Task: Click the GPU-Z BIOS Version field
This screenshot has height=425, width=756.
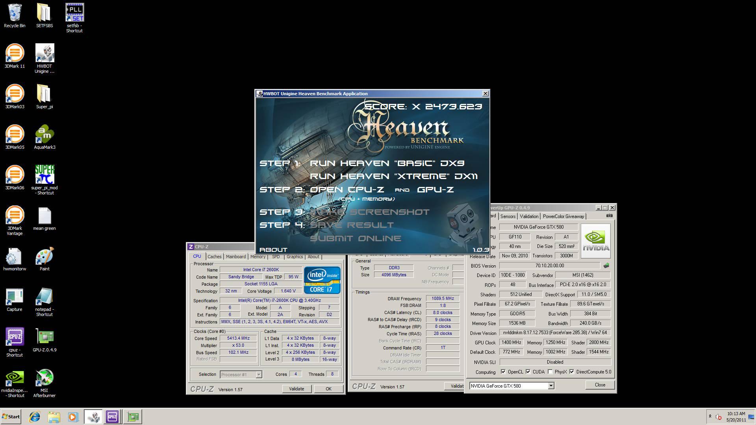Action: 550,266
